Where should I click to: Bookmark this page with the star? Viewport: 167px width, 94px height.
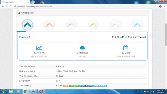(156, 6)
